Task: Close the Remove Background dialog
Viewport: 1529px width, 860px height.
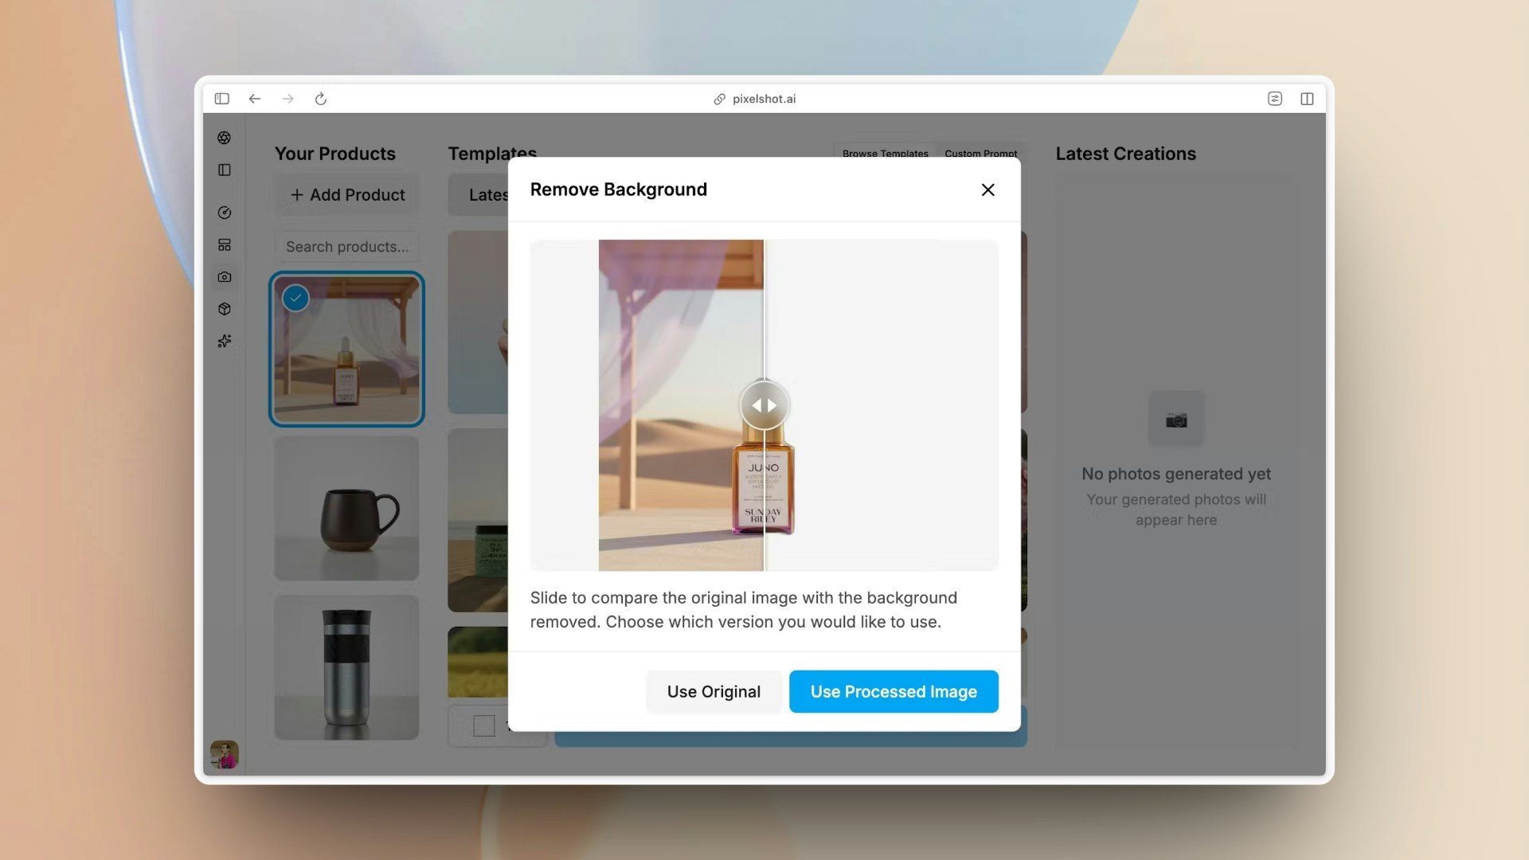Action: pyautogui.click(x=987, y=190)
